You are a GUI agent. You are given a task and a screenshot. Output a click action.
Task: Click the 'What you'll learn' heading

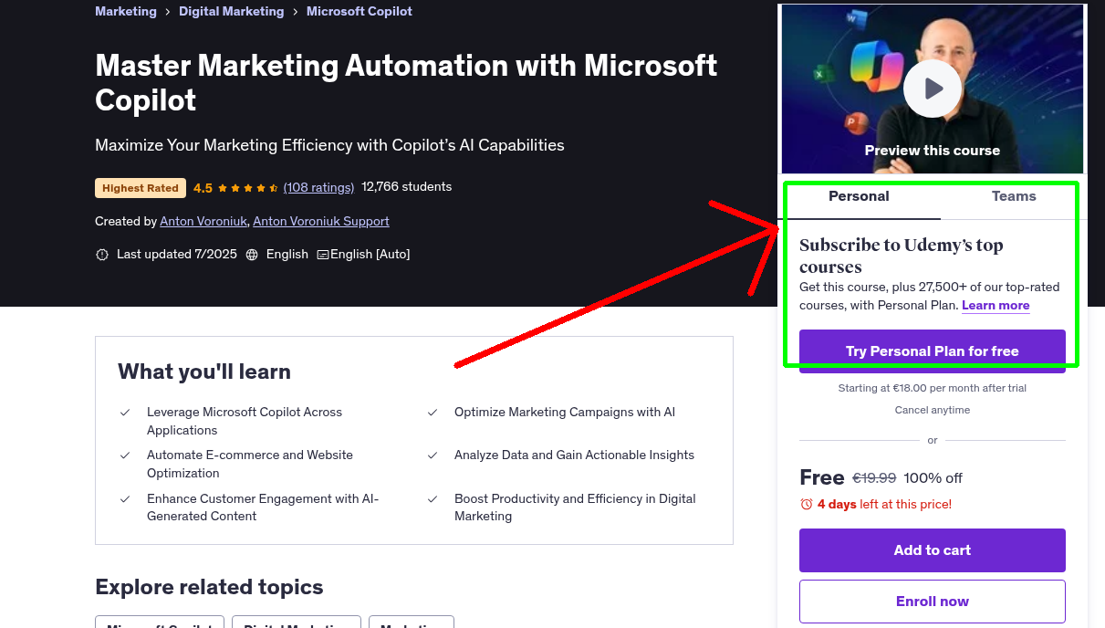(204, 372)
